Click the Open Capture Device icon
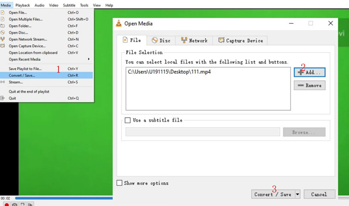The height and width of the screenshot is (206, 349). pyautogui.click(x=3, y=46)
